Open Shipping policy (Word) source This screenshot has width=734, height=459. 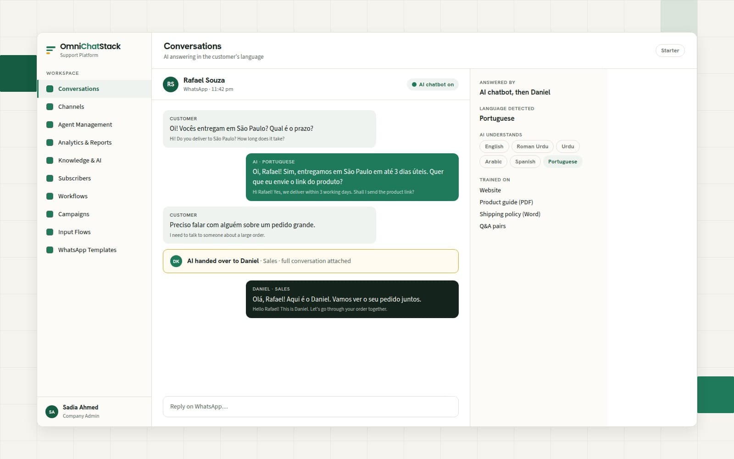pyautogui.click(x=510, y=214)
